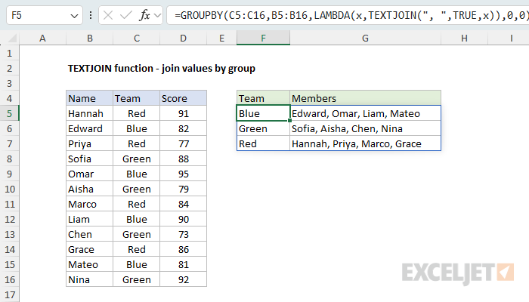Select column D header
This screenshot has width=529, height=302.
coord(183,38)
